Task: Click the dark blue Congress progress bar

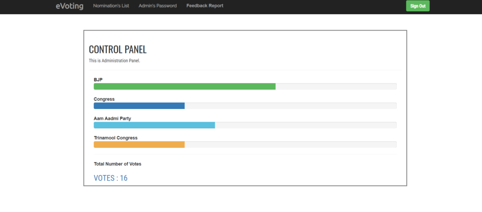Action: tap(139, 106)
